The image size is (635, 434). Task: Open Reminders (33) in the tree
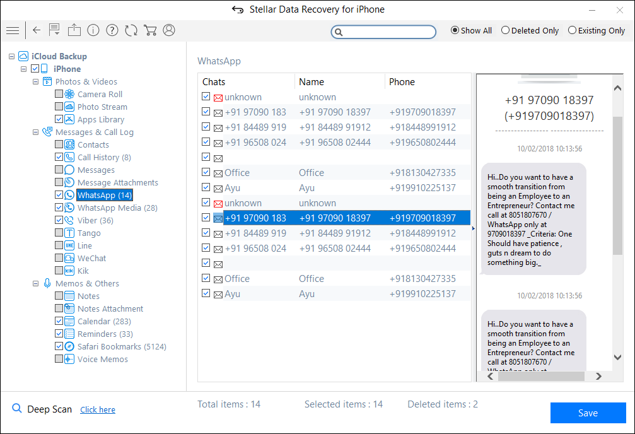tap(105, 334)
